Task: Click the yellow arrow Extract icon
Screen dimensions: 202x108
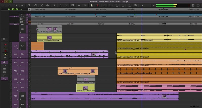Action: point(92,5)
